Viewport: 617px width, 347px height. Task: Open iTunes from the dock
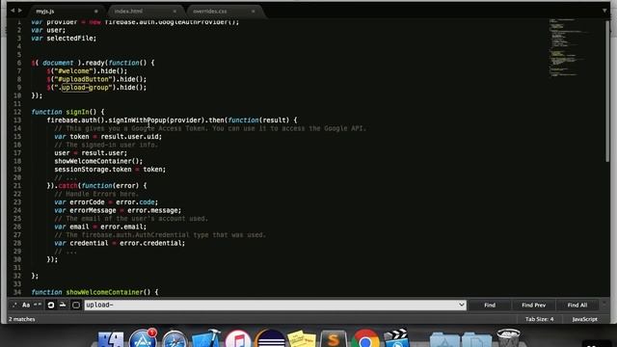[238, 339]
